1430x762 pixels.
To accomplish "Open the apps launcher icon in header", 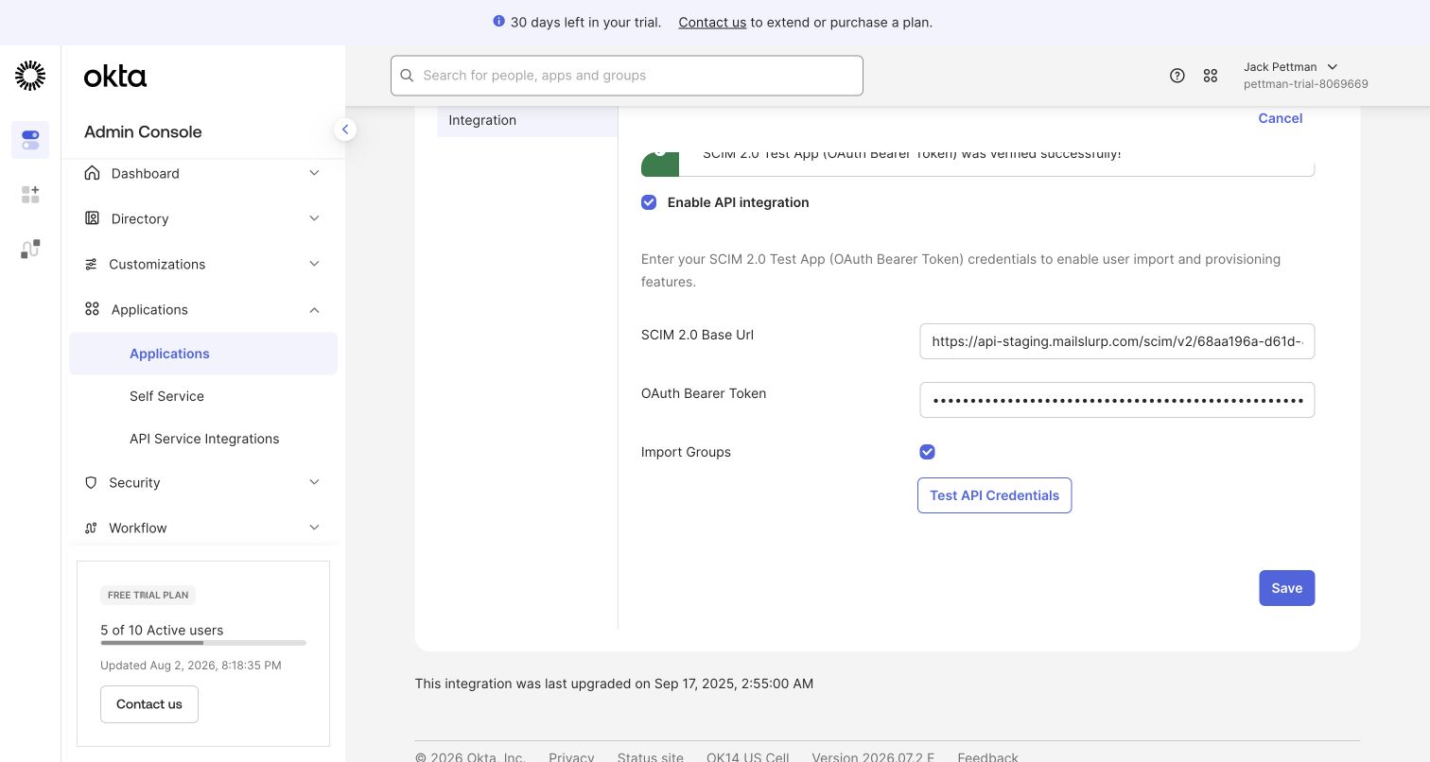I will click(x=1211, y=76).
